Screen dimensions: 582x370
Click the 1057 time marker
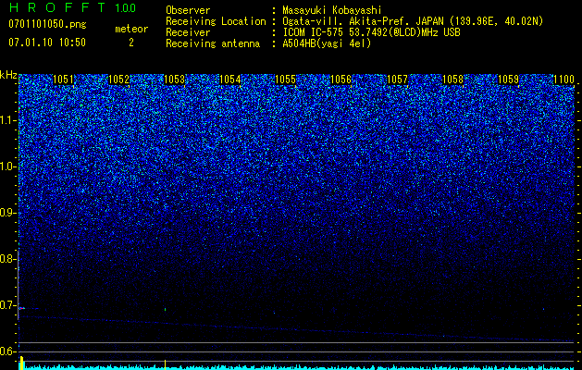397,80
